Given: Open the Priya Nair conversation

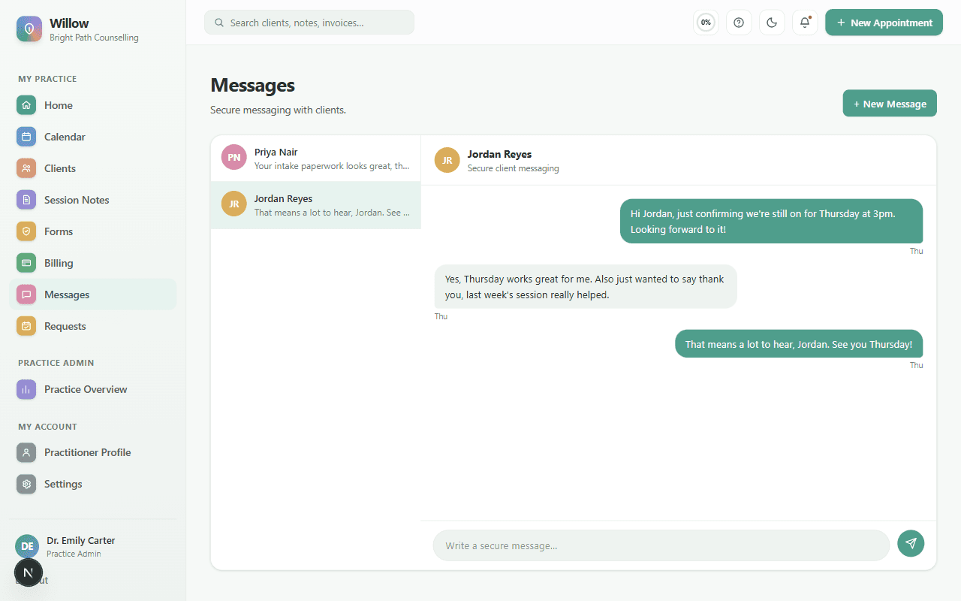Looking at the screenshot, I should pos(315,158).
